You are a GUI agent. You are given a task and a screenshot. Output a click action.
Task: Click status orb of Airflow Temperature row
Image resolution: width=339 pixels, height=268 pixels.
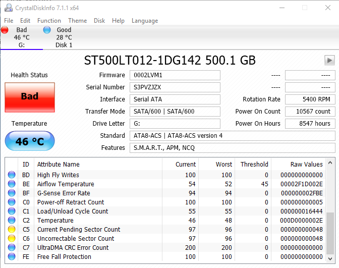coord(12,184)
